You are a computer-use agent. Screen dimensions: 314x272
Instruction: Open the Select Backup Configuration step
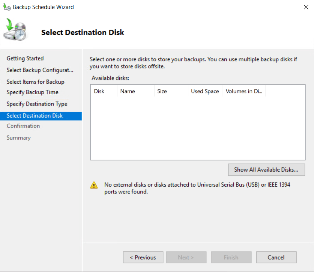pos(40,70)
